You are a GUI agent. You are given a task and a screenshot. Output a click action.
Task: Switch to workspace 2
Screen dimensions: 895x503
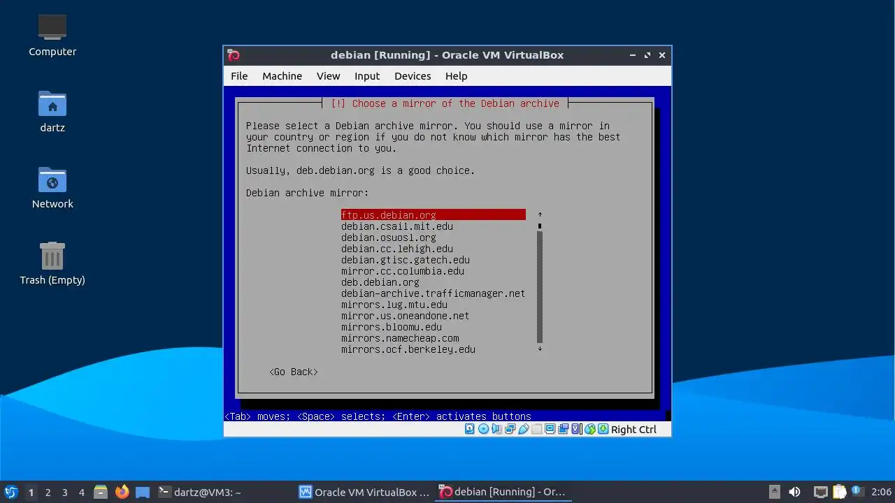48,493
